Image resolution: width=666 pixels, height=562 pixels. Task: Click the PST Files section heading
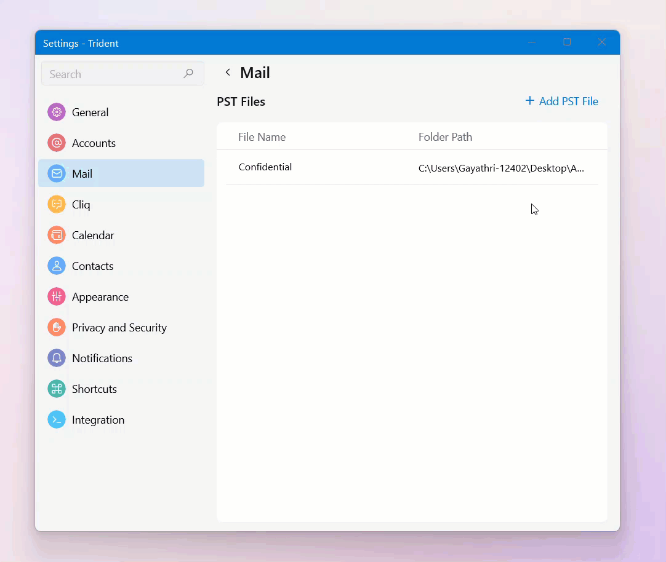pos(241,102)
